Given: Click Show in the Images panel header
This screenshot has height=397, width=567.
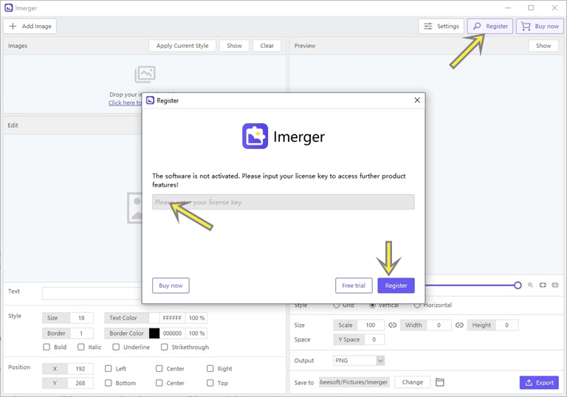Looking at the screenshot, I should pyautogui.click(x=234, y=46).
